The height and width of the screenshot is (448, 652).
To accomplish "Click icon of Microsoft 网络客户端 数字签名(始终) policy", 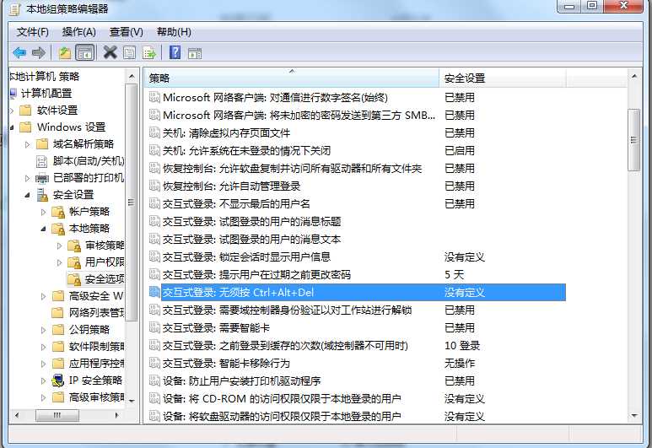I will pos(154,97).
